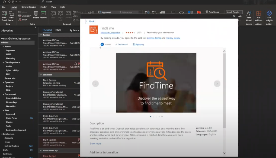The height and width of the screenshot is (158, 276).
Task: Select the third carousel dot
Action: tap(156, 116)
